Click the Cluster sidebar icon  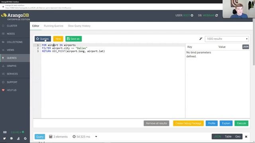pos(3,26)
